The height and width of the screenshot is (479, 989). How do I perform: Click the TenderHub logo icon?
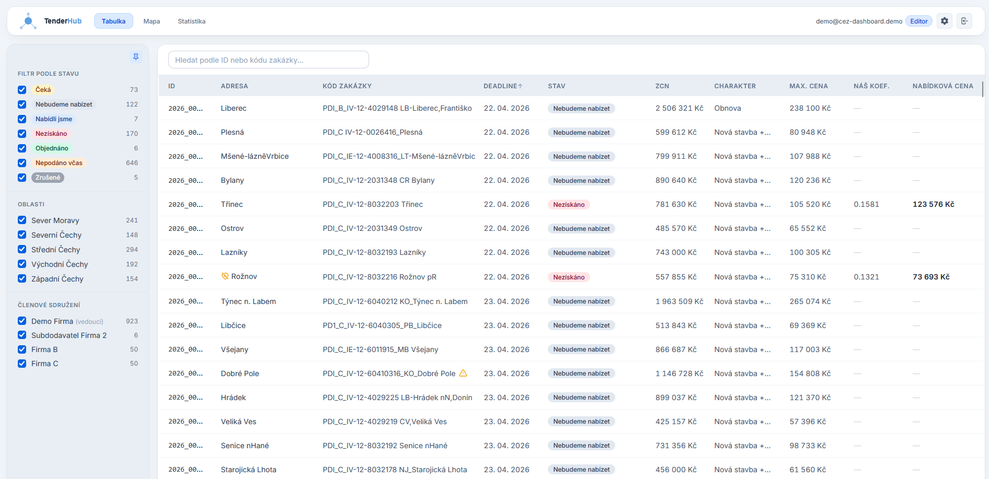coord(28,21)
